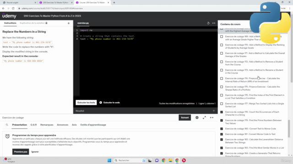
Task: Open exercise 177 Merge Two Sorted Lists
Action: [x=255, y=105]
